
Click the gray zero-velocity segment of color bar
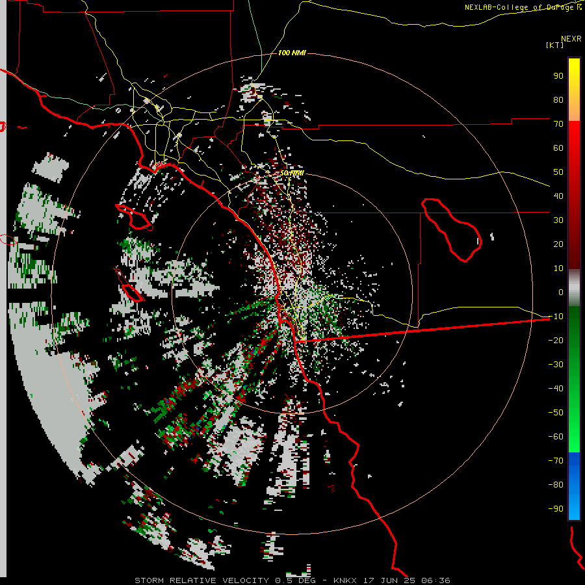(574, 288)
